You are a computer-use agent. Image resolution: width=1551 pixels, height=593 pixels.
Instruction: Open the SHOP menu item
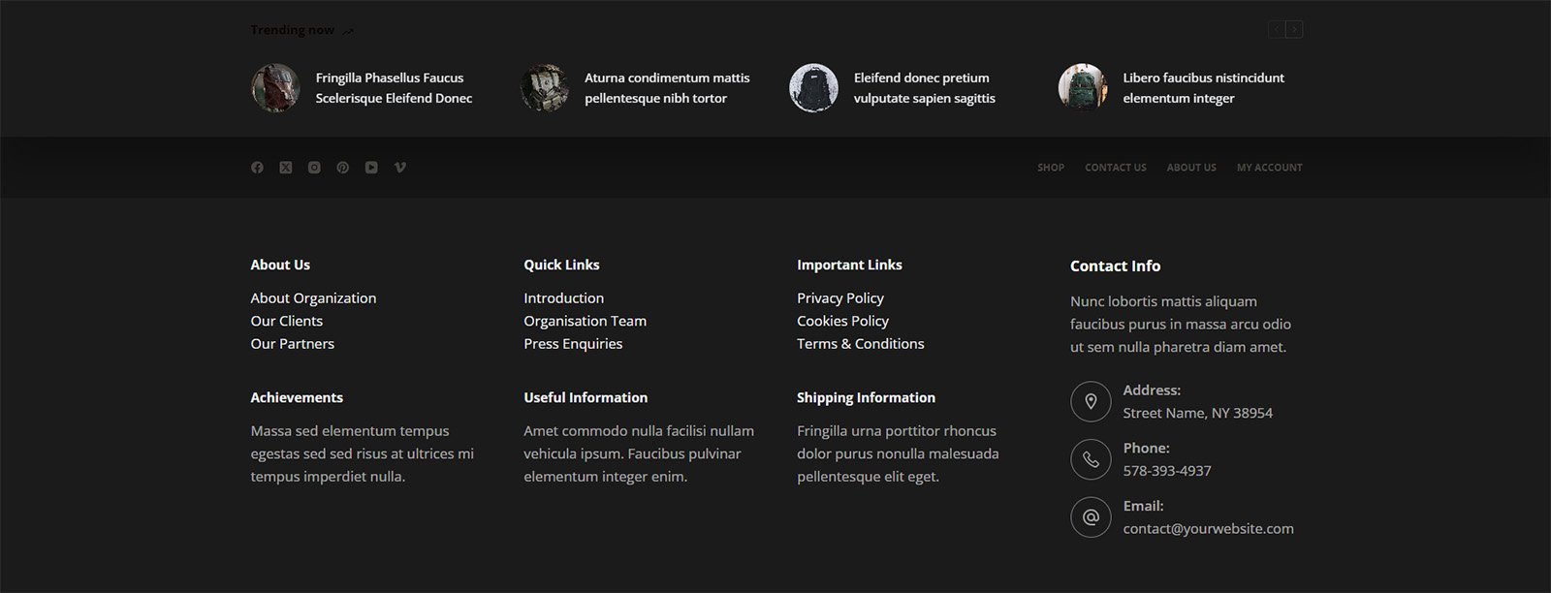[1050, 168]
